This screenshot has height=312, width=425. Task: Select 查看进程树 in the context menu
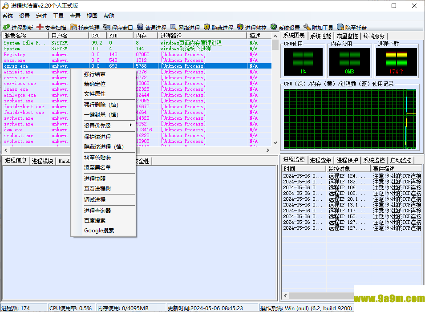click(x=103, y=188)
